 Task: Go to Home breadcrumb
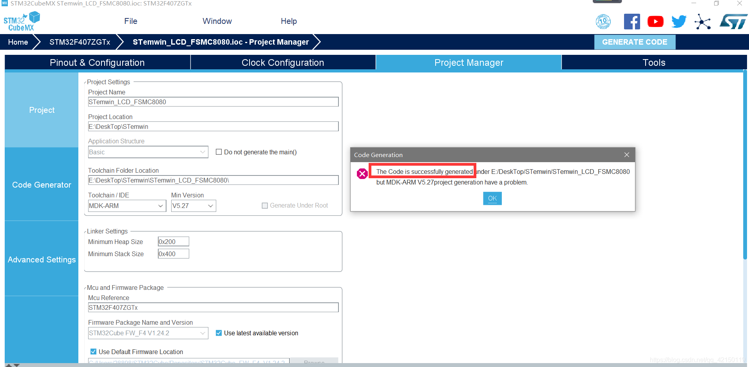[x=18, y=42]
